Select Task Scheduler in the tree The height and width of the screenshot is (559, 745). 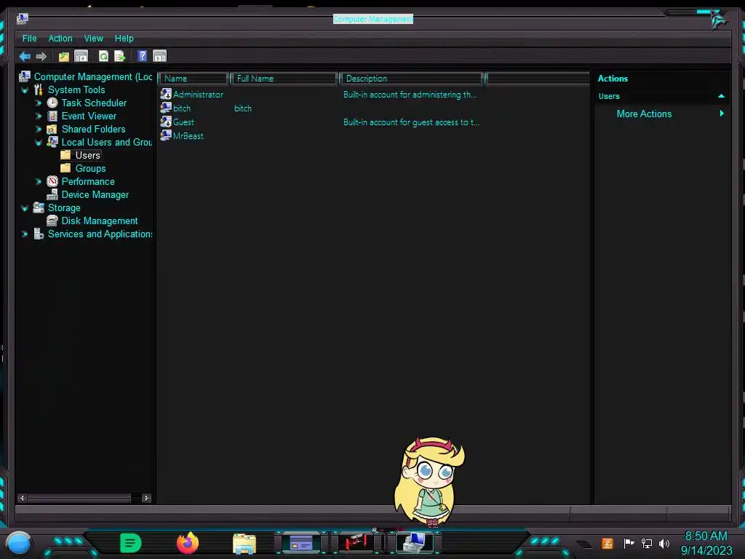[94, 103]
